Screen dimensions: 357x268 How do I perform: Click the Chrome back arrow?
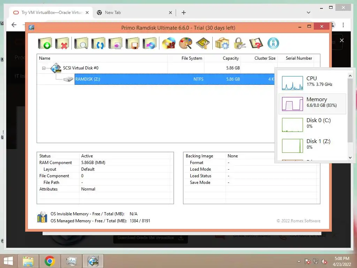point(14,25)
